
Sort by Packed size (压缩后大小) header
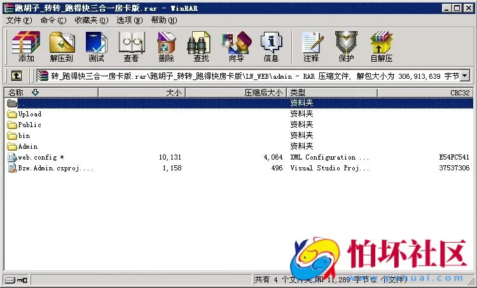pos(236,92)
